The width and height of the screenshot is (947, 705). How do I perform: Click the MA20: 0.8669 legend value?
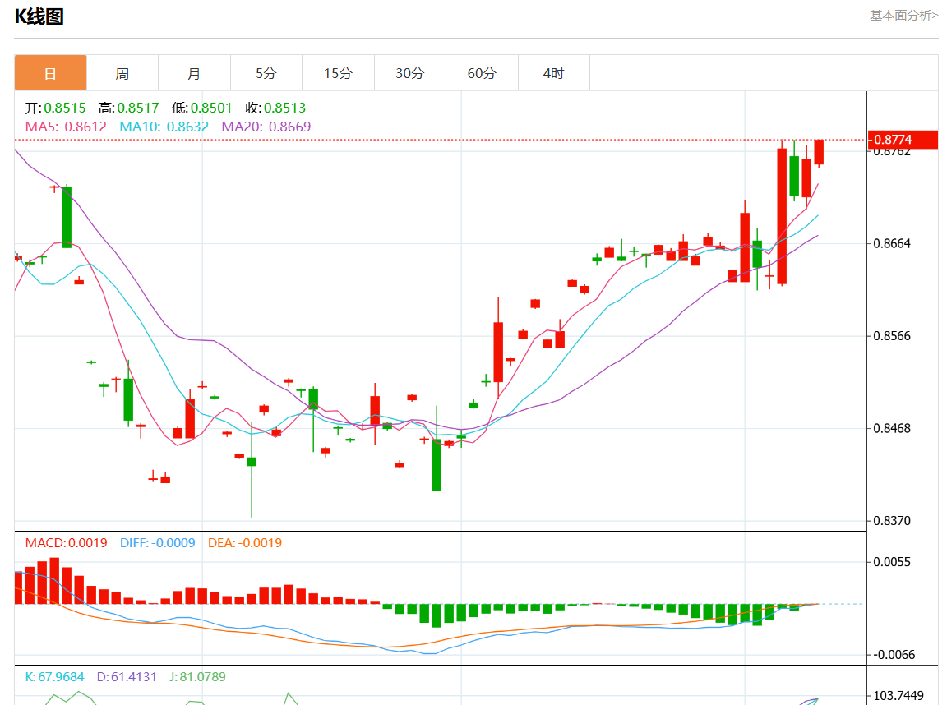click(266, 127)
